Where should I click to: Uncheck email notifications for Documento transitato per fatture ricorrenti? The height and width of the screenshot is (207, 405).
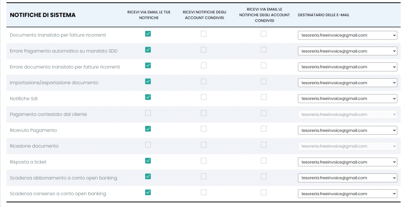tap(148, 34)
